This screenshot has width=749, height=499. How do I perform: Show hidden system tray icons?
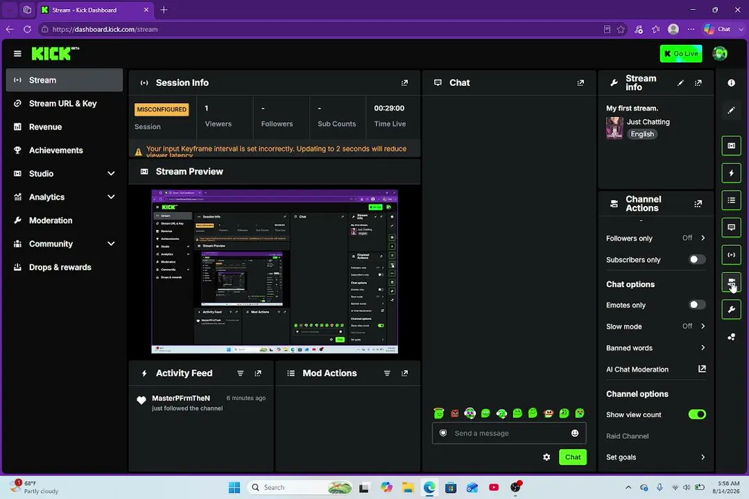pyautogui.click(x=628, y=487)
